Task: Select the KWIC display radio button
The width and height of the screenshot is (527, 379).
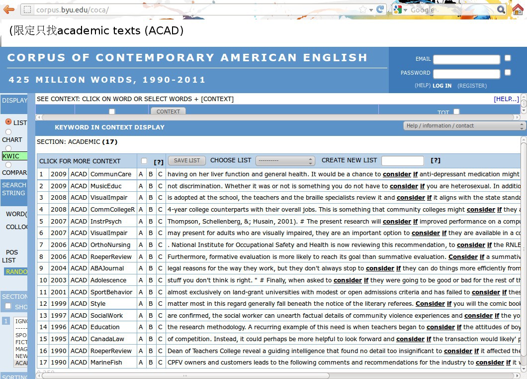Action: pos(8,148)
